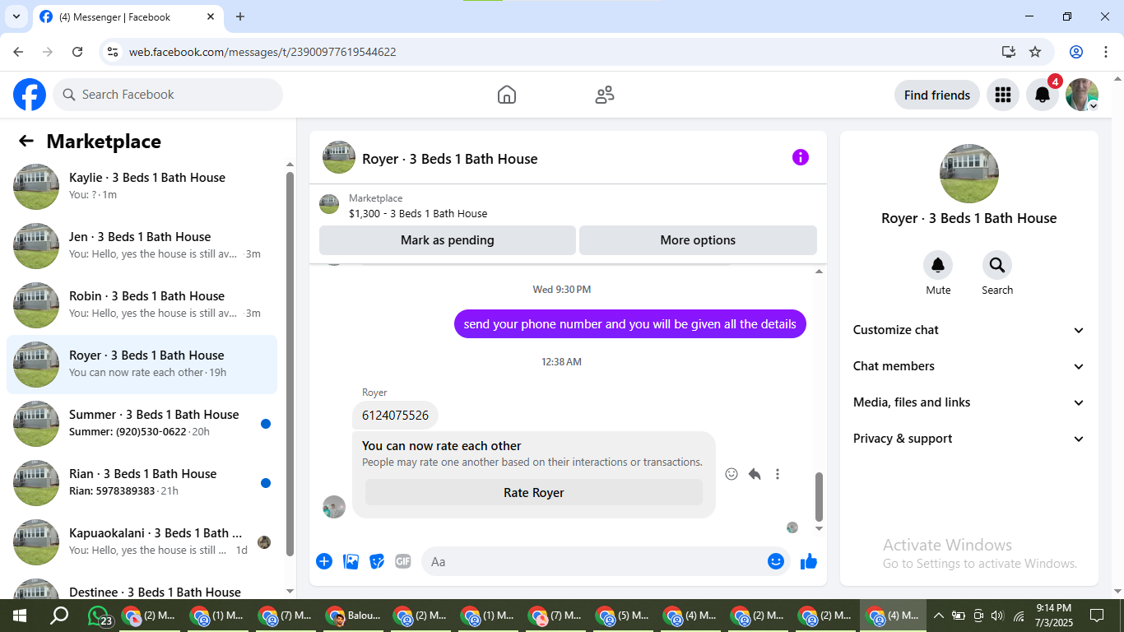Open the Windows notification center
This screenshot has height=632, width=1124.
coord(1096,616)
